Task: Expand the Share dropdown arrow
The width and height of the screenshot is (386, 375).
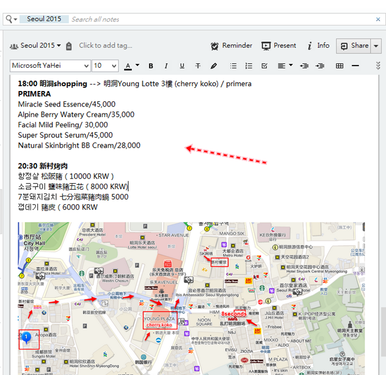Action: 376,46
